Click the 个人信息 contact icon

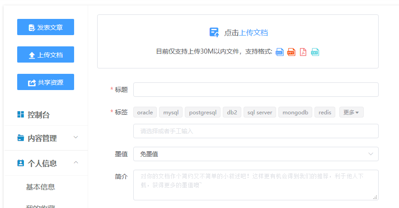21,163
